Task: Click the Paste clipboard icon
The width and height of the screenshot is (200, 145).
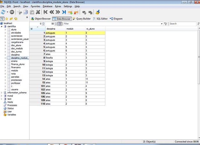Action: [x=32, y=12]
